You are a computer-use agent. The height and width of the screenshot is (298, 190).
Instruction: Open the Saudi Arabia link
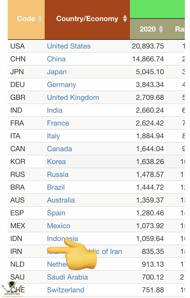coord(68,277)
